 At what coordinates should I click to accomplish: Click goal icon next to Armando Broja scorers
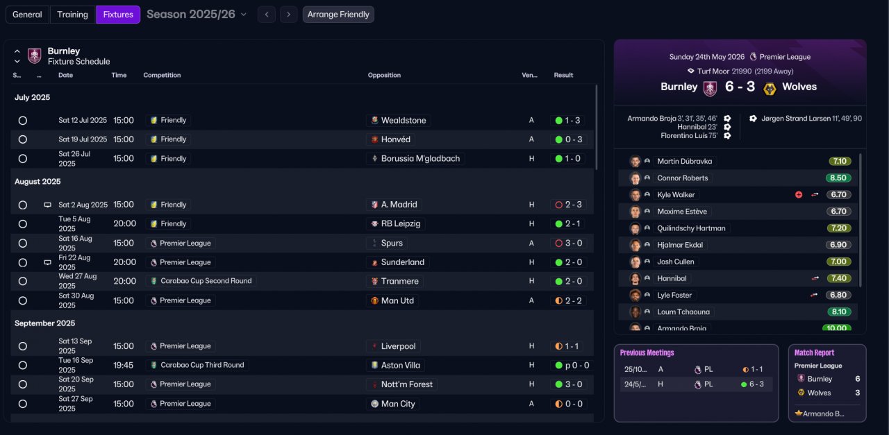coord(727,119)
